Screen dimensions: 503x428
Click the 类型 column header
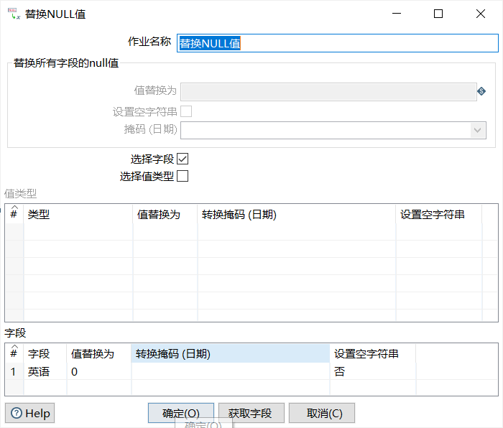(x=78, y=214)
